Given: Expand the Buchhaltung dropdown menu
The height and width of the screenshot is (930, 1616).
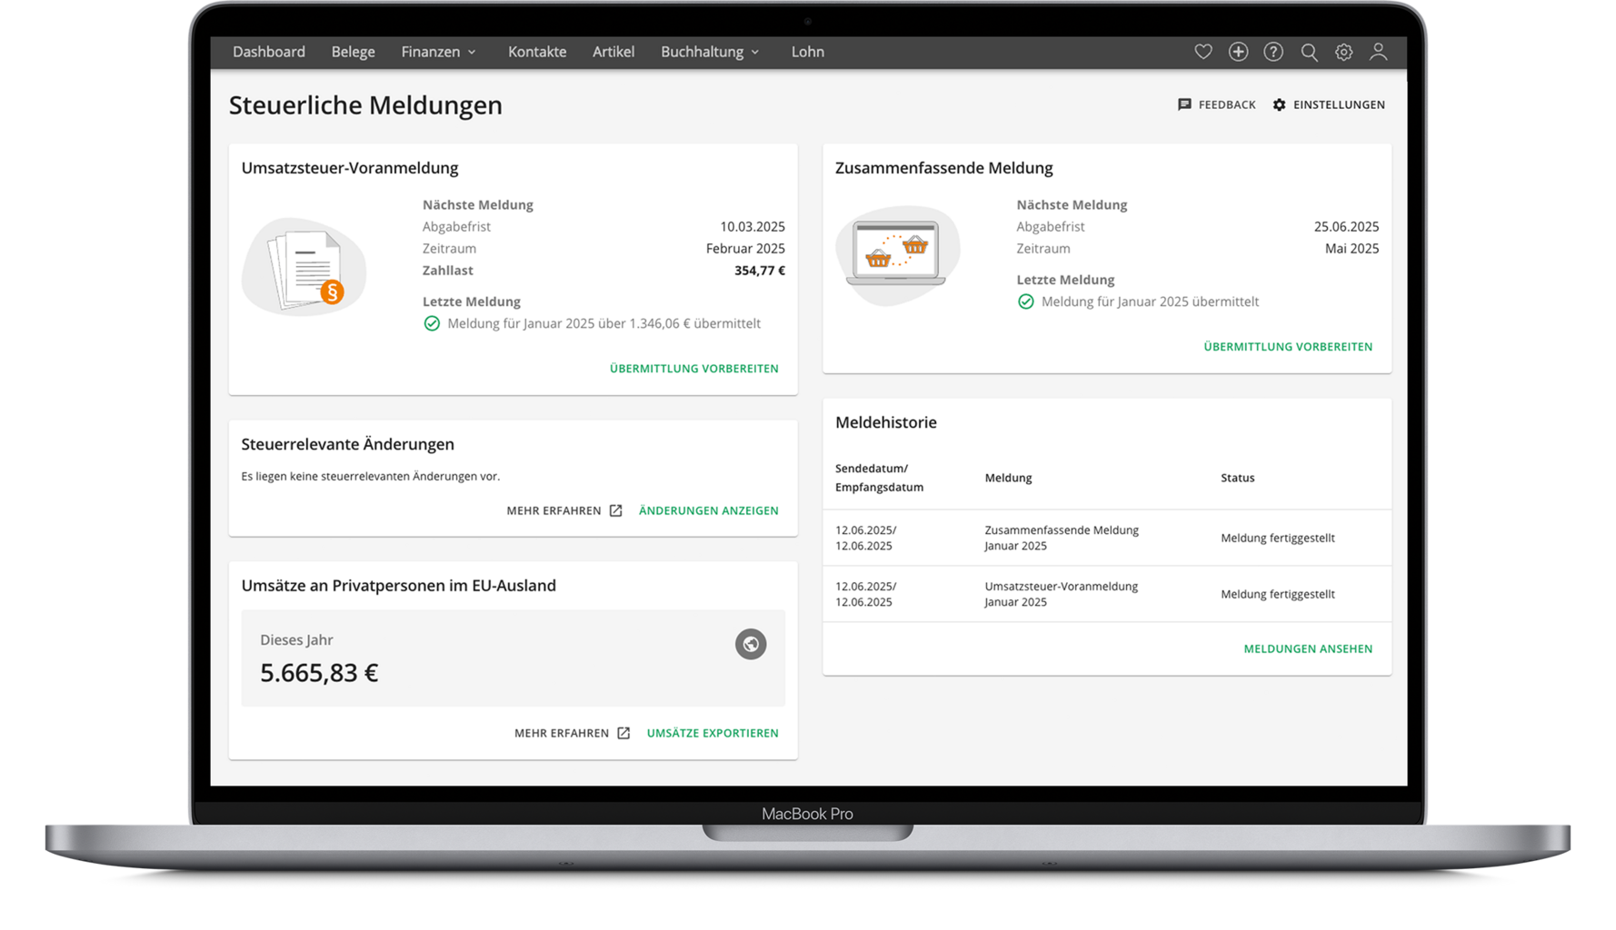Looking at the screenshot, I should 709,52.
